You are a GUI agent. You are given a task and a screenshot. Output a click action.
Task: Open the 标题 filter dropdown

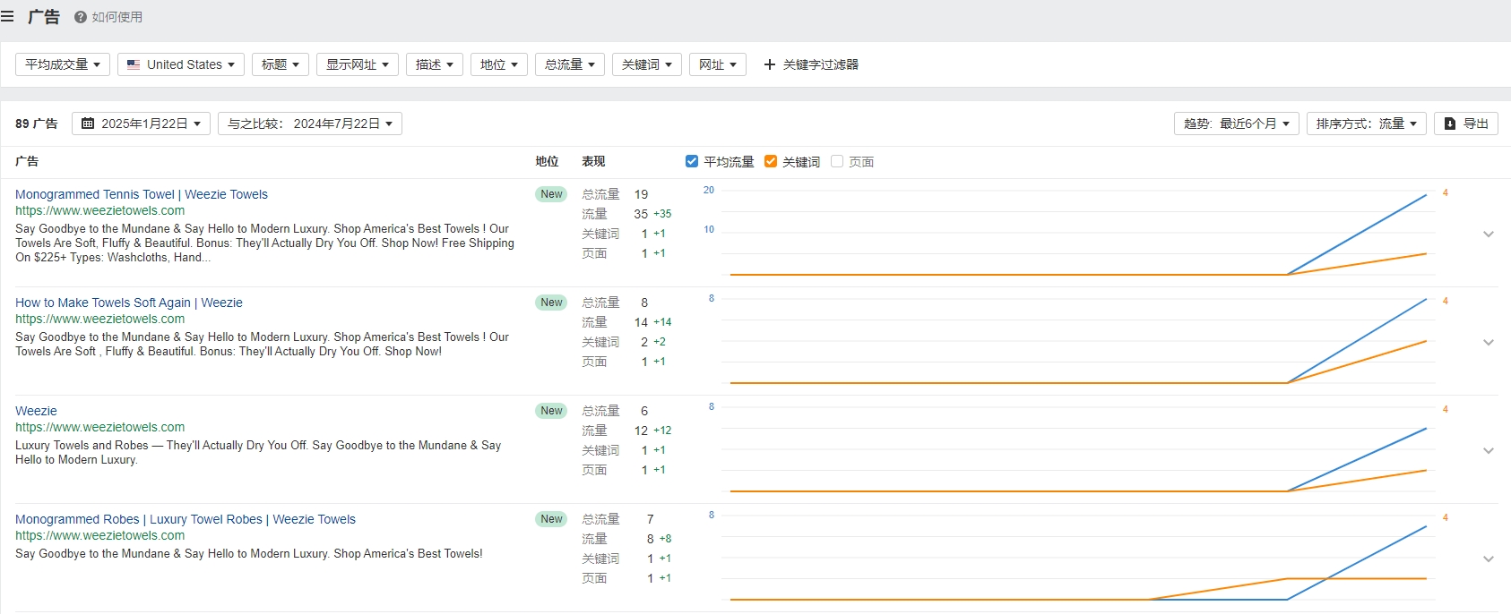(x=281, y=64)
